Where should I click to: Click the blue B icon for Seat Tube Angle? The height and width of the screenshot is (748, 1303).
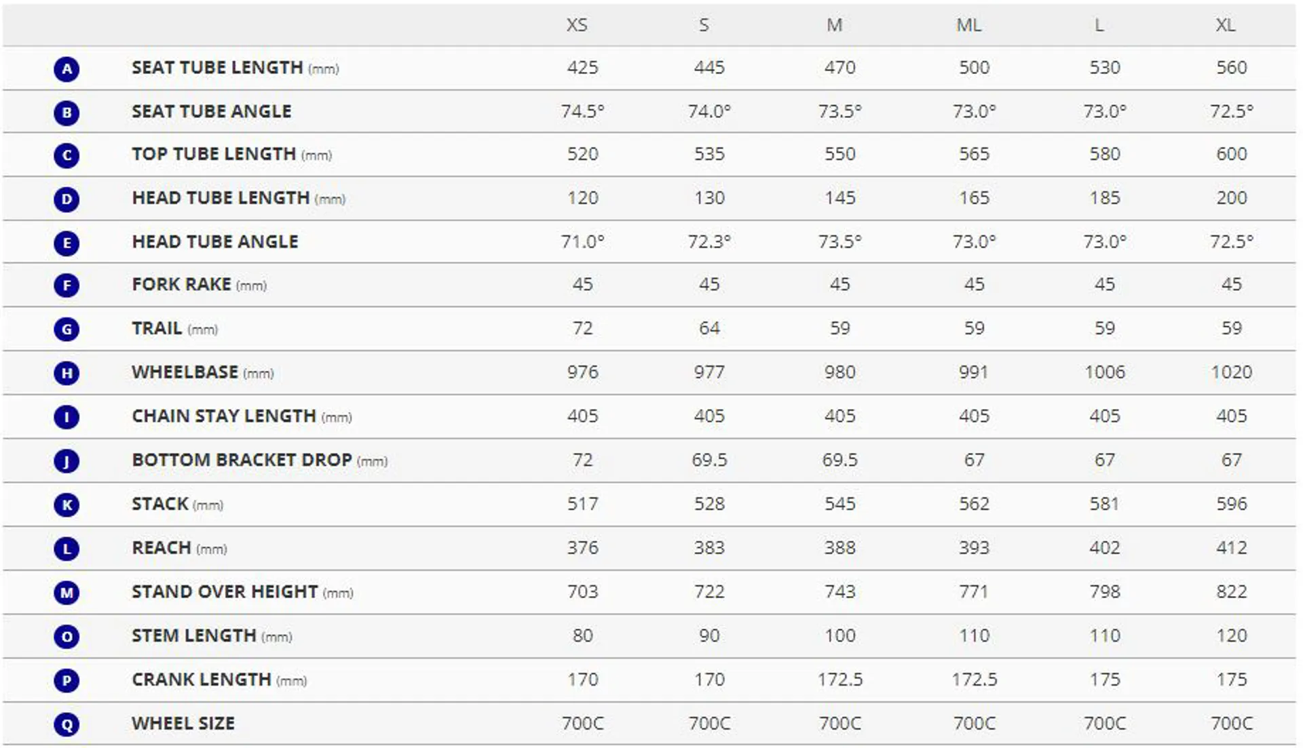coord(67,112)
